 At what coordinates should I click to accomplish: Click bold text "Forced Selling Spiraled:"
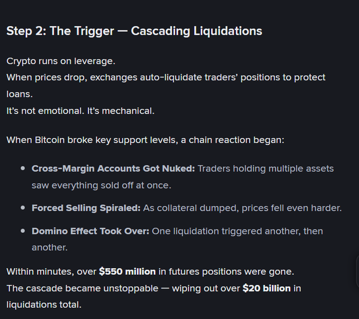point(86,208)
